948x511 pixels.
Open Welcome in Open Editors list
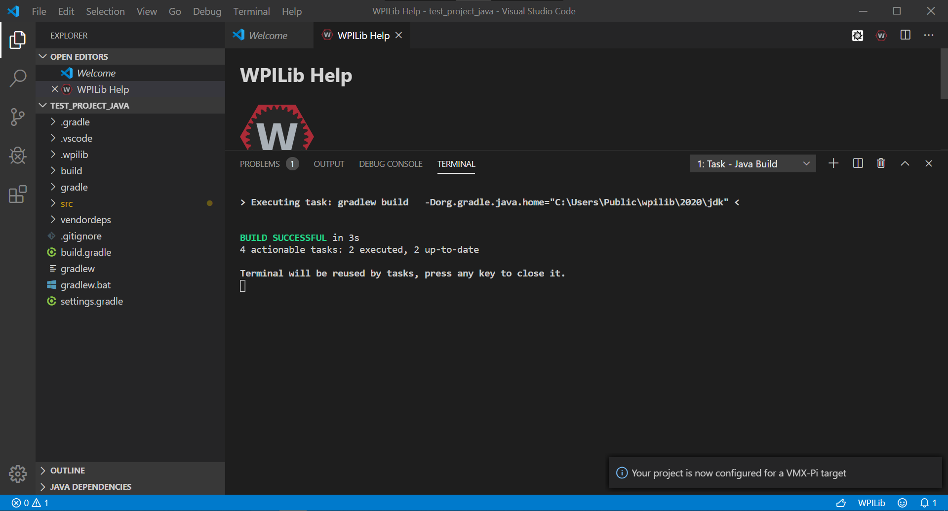coord(130,73)
